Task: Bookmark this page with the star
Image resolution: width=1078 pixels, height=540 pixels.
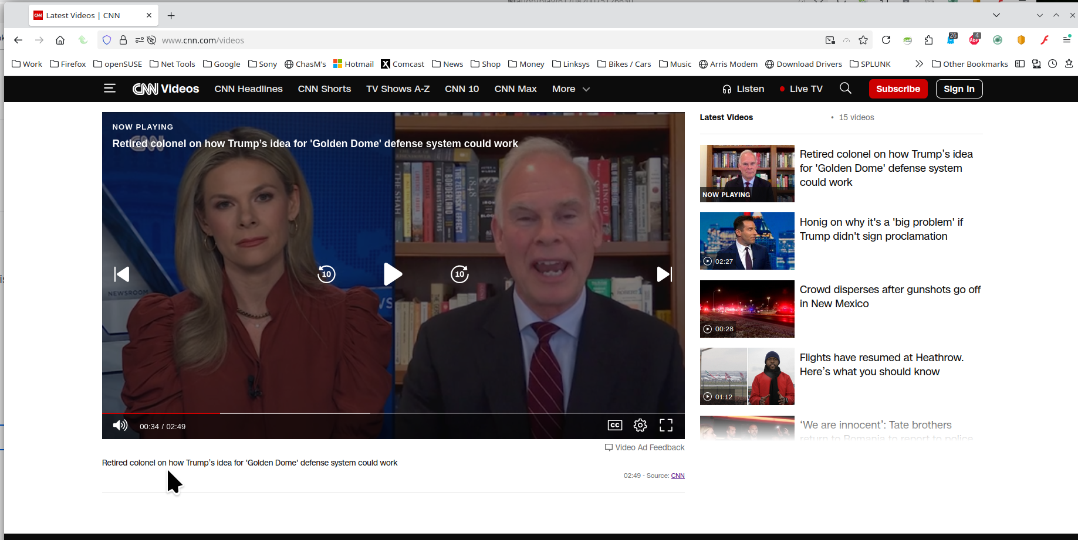Action: 863,40
